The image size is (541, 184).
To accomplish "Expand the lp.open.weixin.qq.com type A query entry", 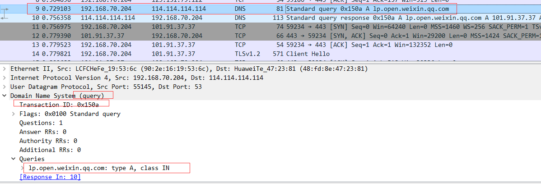I will (23, 168).
